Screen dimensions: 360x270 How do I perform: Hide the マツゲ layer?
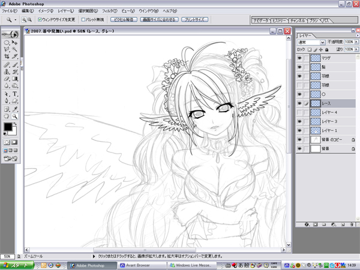point(299,58)
